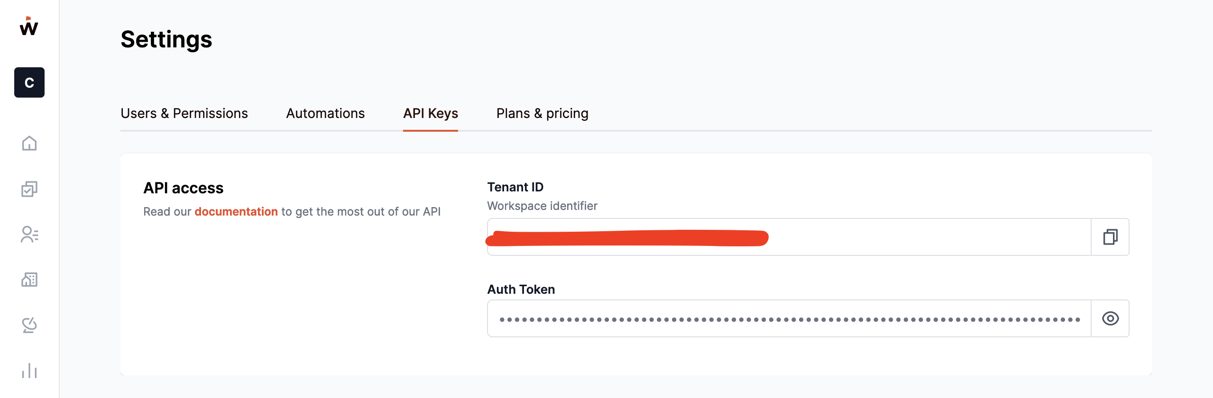Open the companies building icon in the sidebar
Image resolution: width=1213 pixels, height=398 pixels.
[x=29, y=280]
